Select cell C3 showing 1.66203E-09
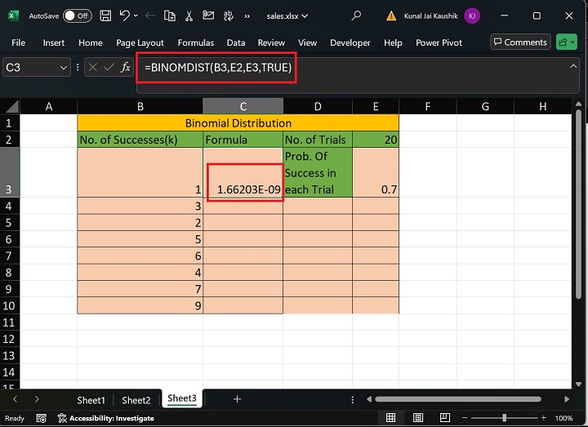The image size is (588, 427). tap(243, 172)
